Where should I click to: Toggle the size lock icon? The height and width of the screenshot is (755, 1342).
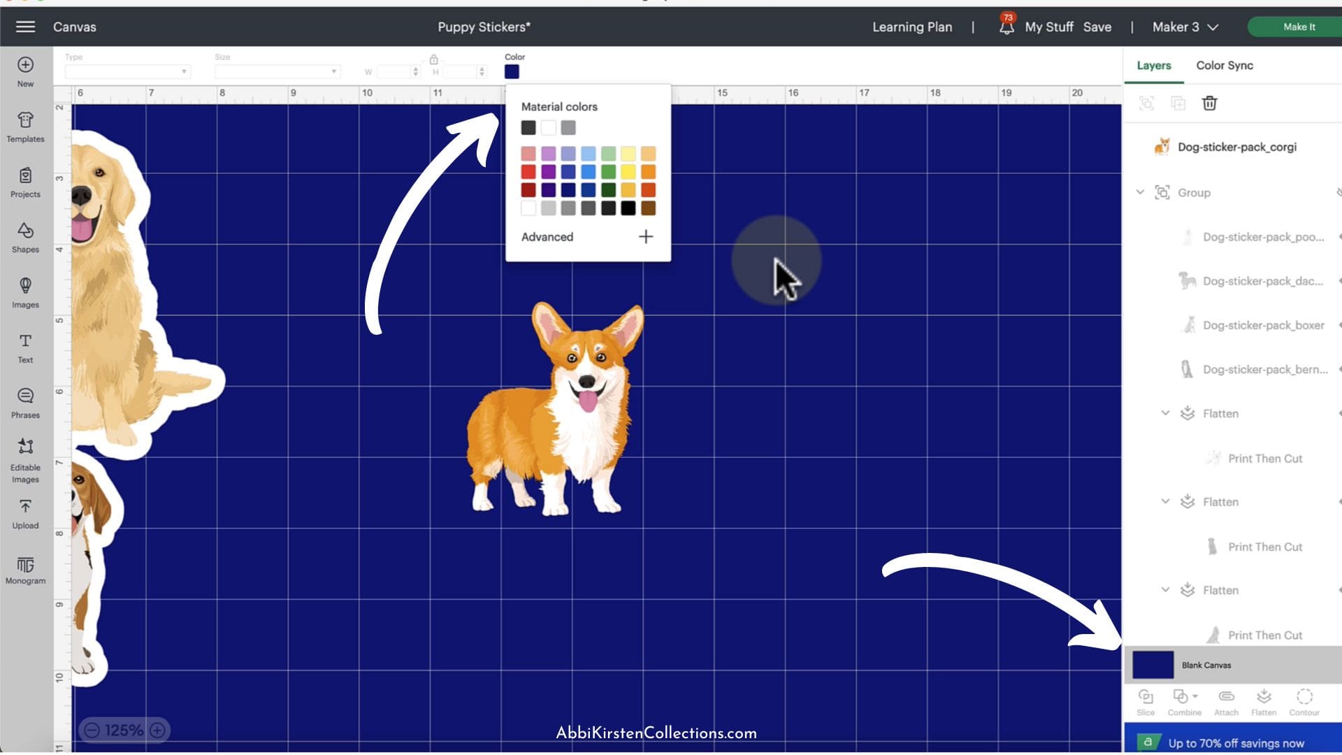coord(433,59)
